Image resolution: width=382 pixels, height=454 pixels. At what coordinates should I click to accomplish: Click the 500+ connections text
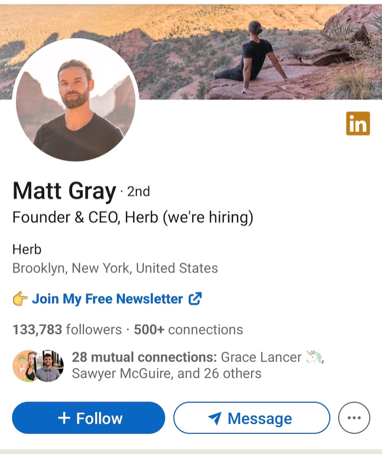coord(188,329)
